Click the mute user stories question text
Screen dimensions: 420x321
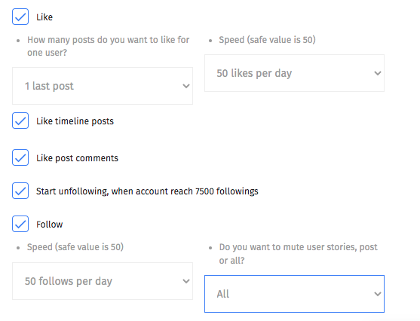pyautogui.click(x=298, y=253)
